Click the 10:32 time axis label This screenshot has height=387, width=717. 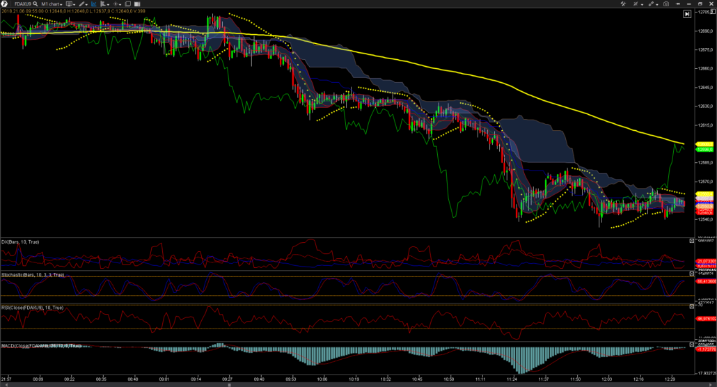386,379
